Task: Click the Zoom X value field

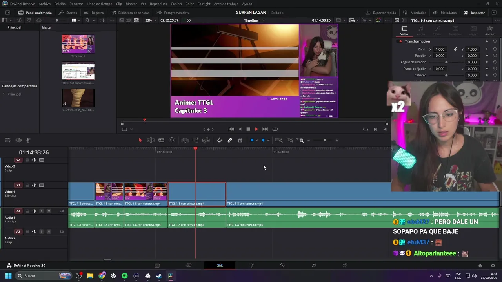Action: [x=440, y=49]
